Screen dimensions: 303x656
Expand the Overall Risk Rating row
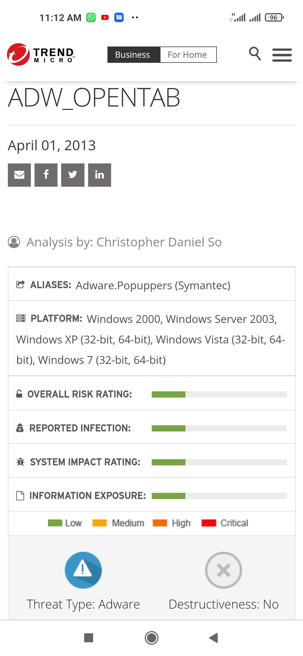[151, 394]
